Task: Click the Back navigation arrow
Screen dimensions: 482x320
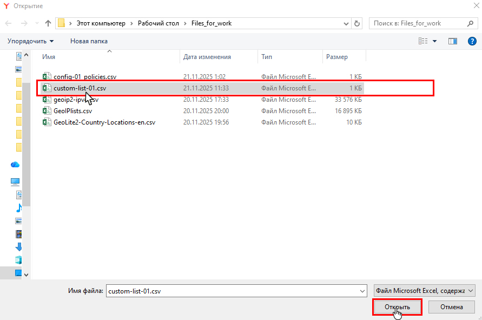Action: click(x=9, y=23)
